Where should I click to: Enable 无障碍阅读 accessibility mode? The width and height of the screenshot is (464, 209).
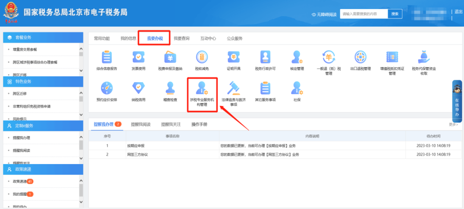click(325, 14)
